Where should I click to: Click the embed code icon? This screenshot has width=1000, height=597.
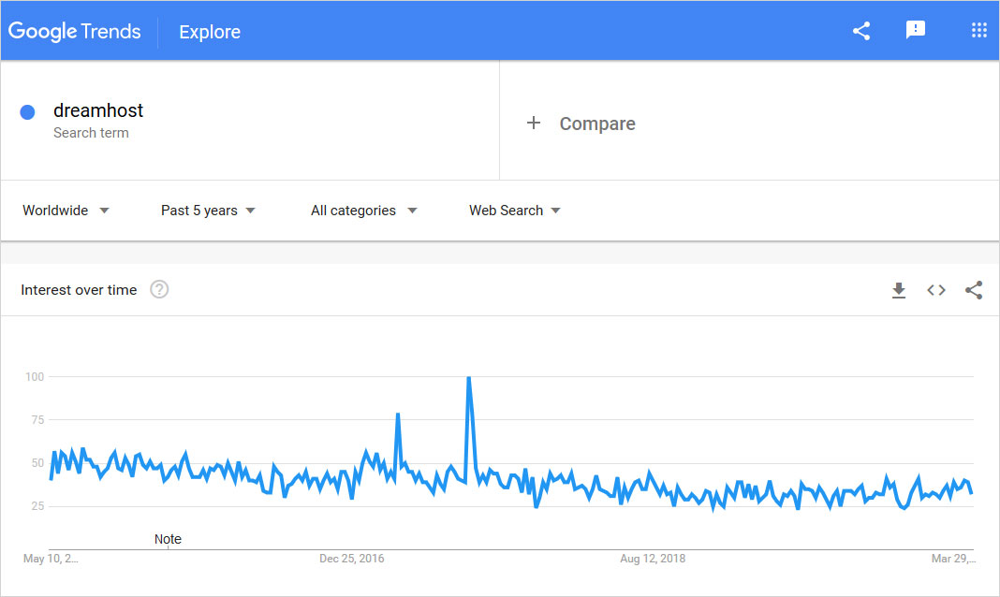[936, 290]
